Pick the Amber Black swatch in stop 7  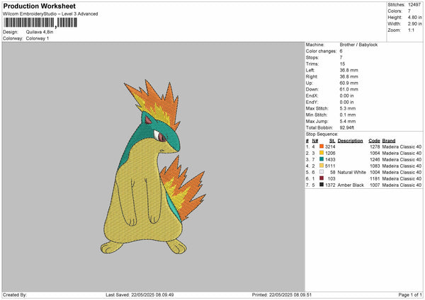322,185
